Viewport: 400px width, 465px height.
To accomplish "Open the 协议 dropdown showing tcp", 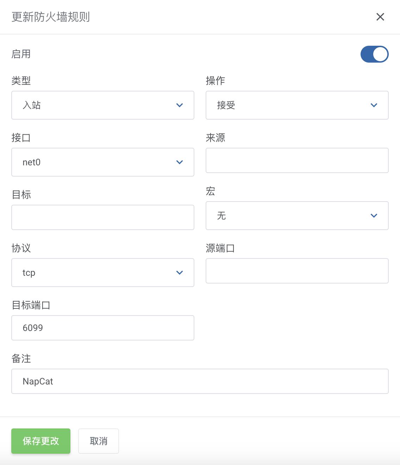I will (103, 273).
